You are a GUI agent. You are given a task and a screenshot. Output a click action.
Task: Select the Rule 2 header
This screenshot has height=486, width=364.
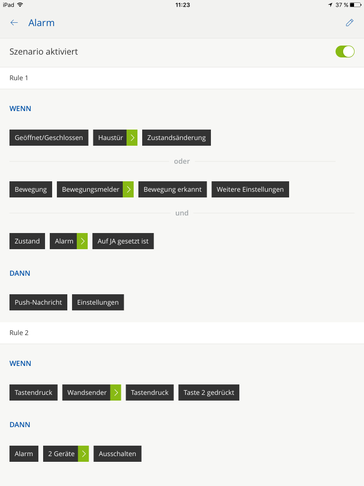point(19,333)
